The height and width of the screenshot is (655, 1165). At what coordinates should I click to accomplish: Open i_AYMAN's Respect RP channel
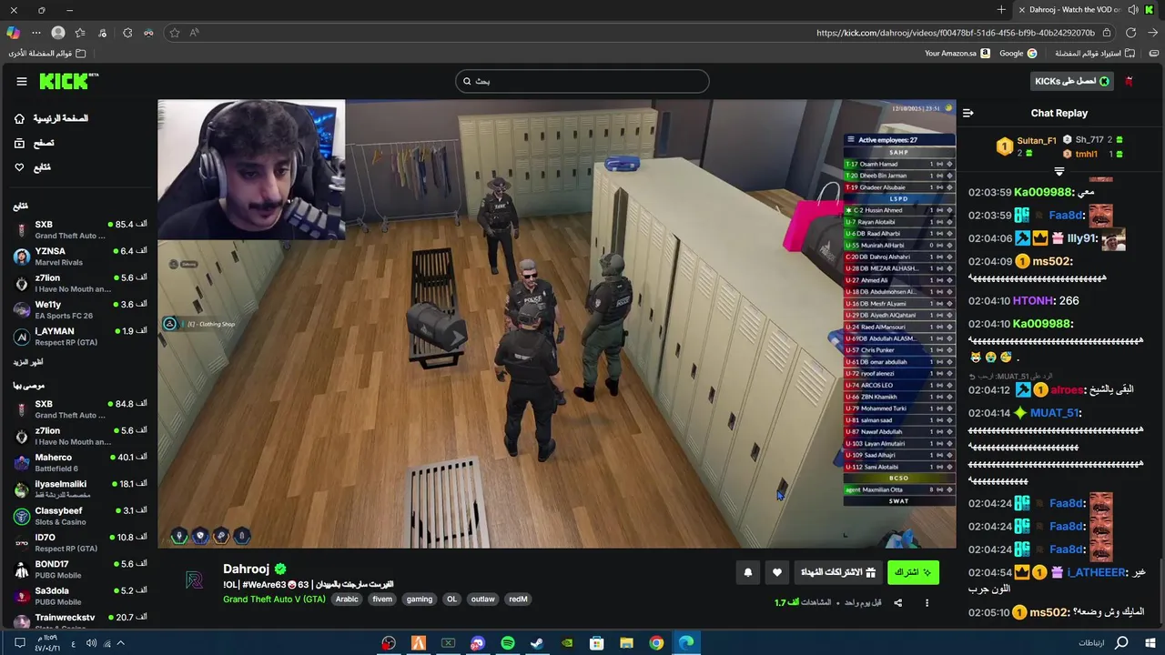(80, 337)
